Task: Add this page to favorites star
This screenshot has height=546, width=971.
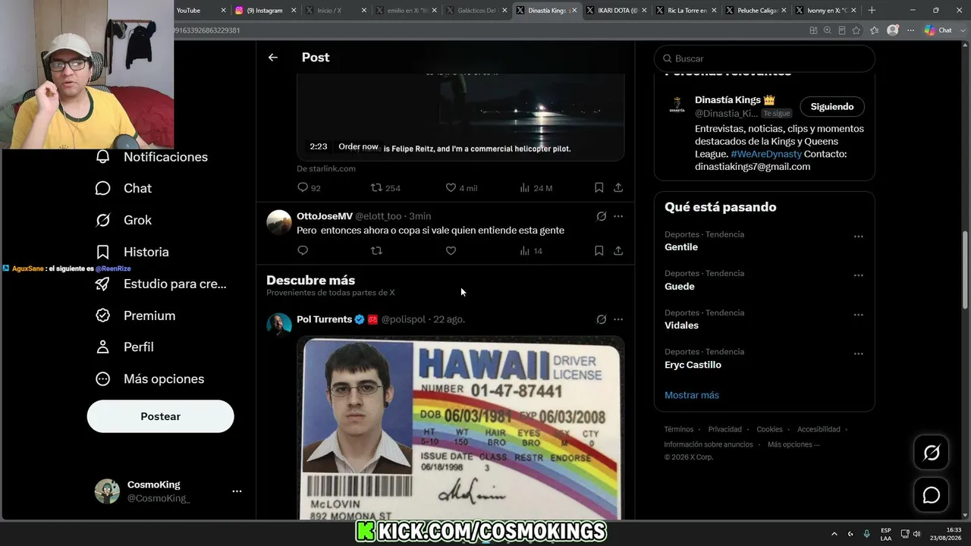Action: [x=856, y=30]
